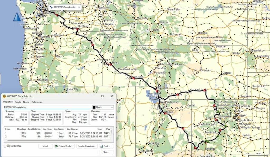The width and height of the screenshot is (270, 157).
Task: Click the red track arrow at Twin Falls
Action: point(133,78)
